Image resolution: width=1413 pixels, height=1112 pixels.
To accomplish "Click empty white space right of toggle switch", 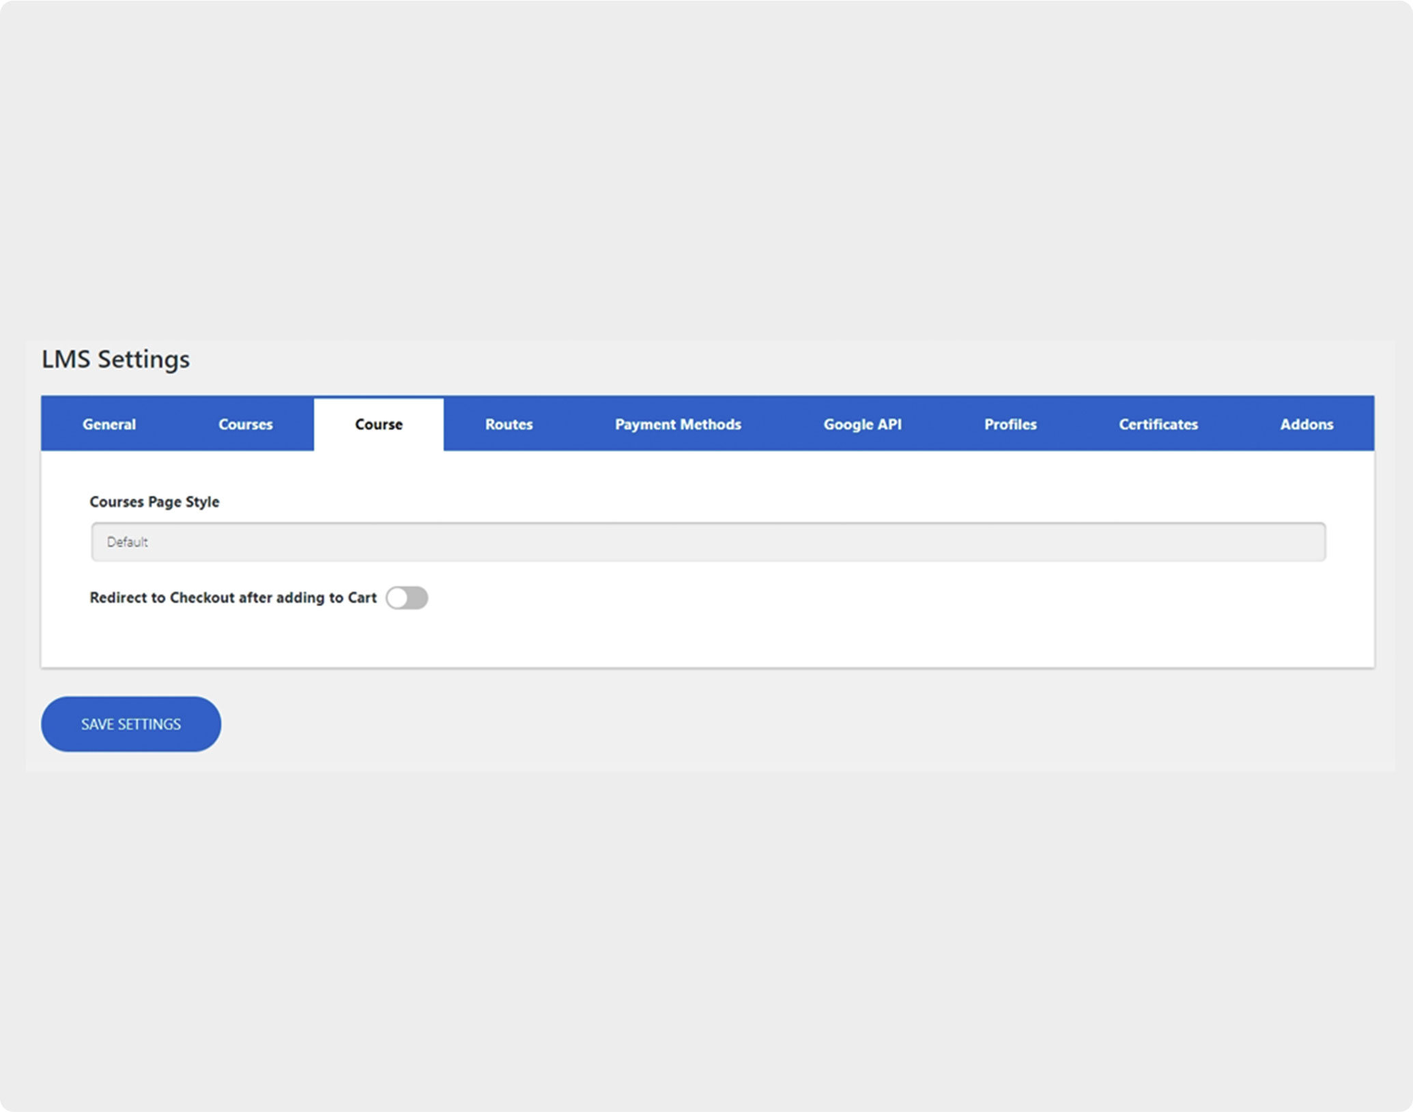I will pyautogui.click(x=819, y=598).
